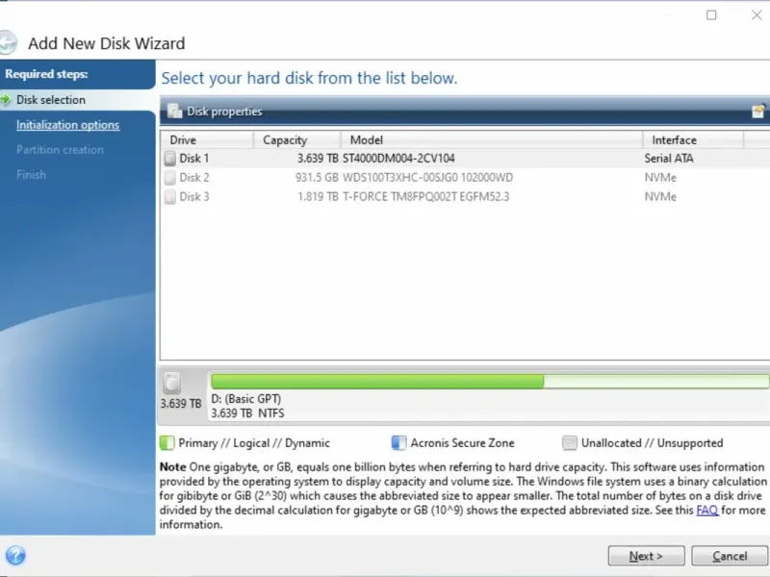The height and width of the screenshot is (577, 770).
Task: Click the Disk properties header icon
Action: click(174, 112)
